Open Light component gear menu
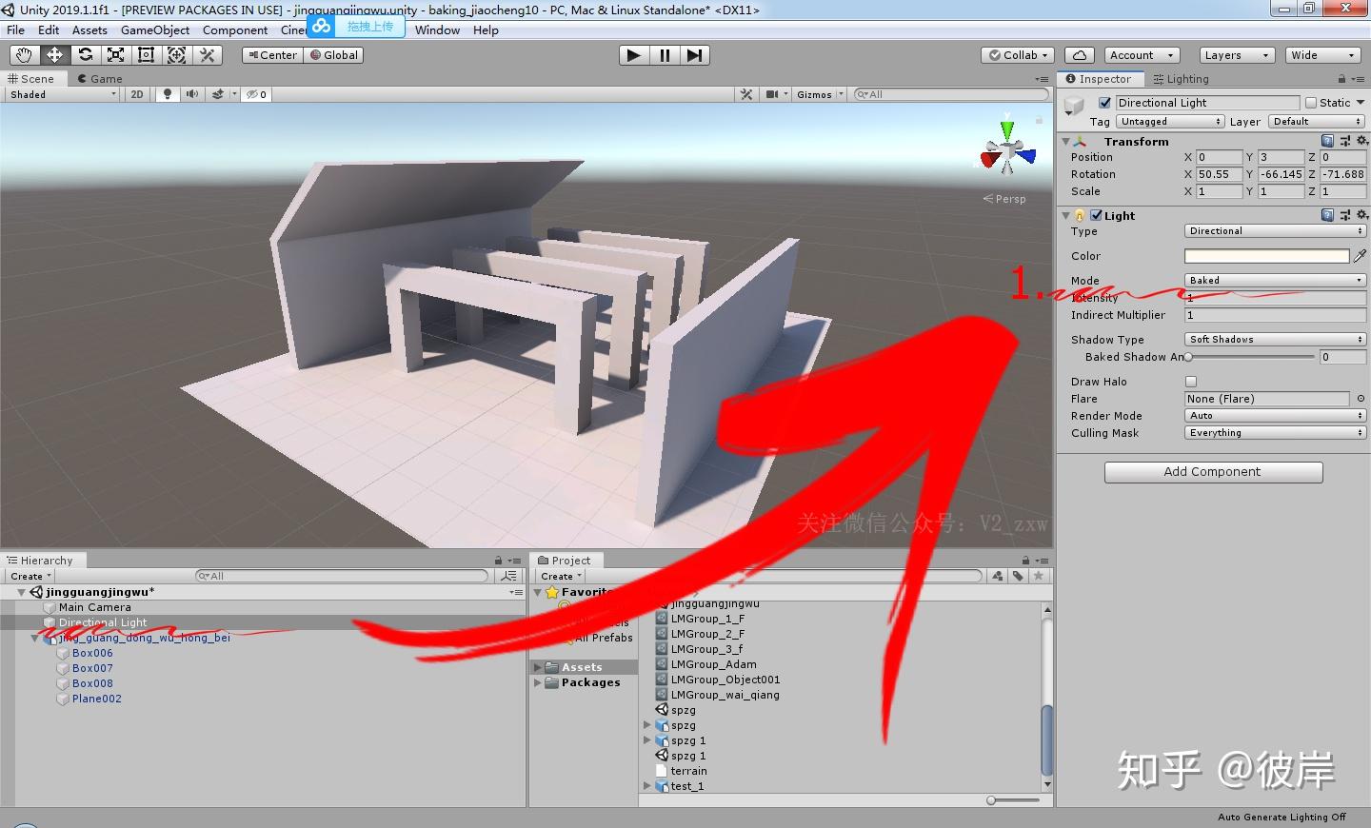The image size is (1371, 828). click(x=1361, y=215)
